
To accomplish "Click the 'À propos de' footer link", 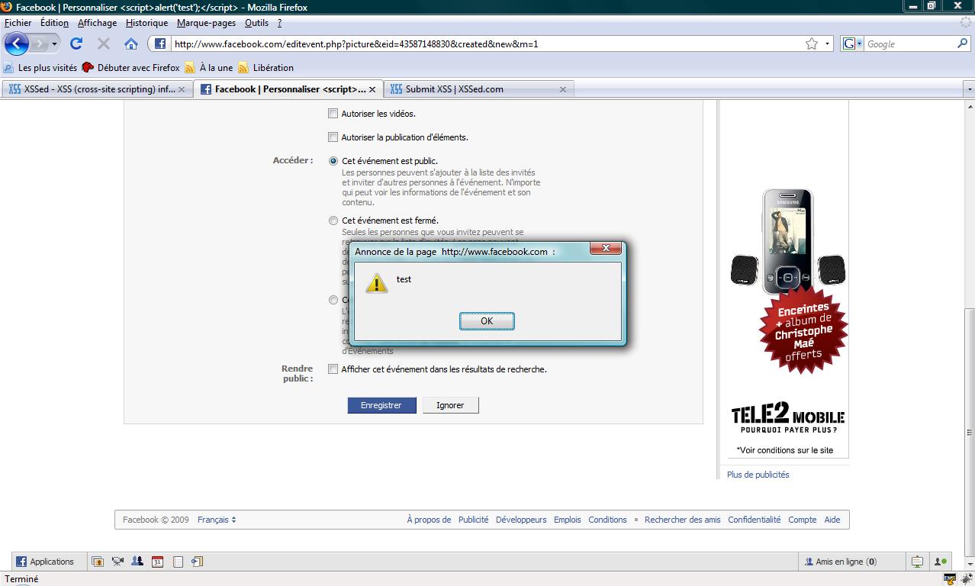I will [x=429, y=520].
